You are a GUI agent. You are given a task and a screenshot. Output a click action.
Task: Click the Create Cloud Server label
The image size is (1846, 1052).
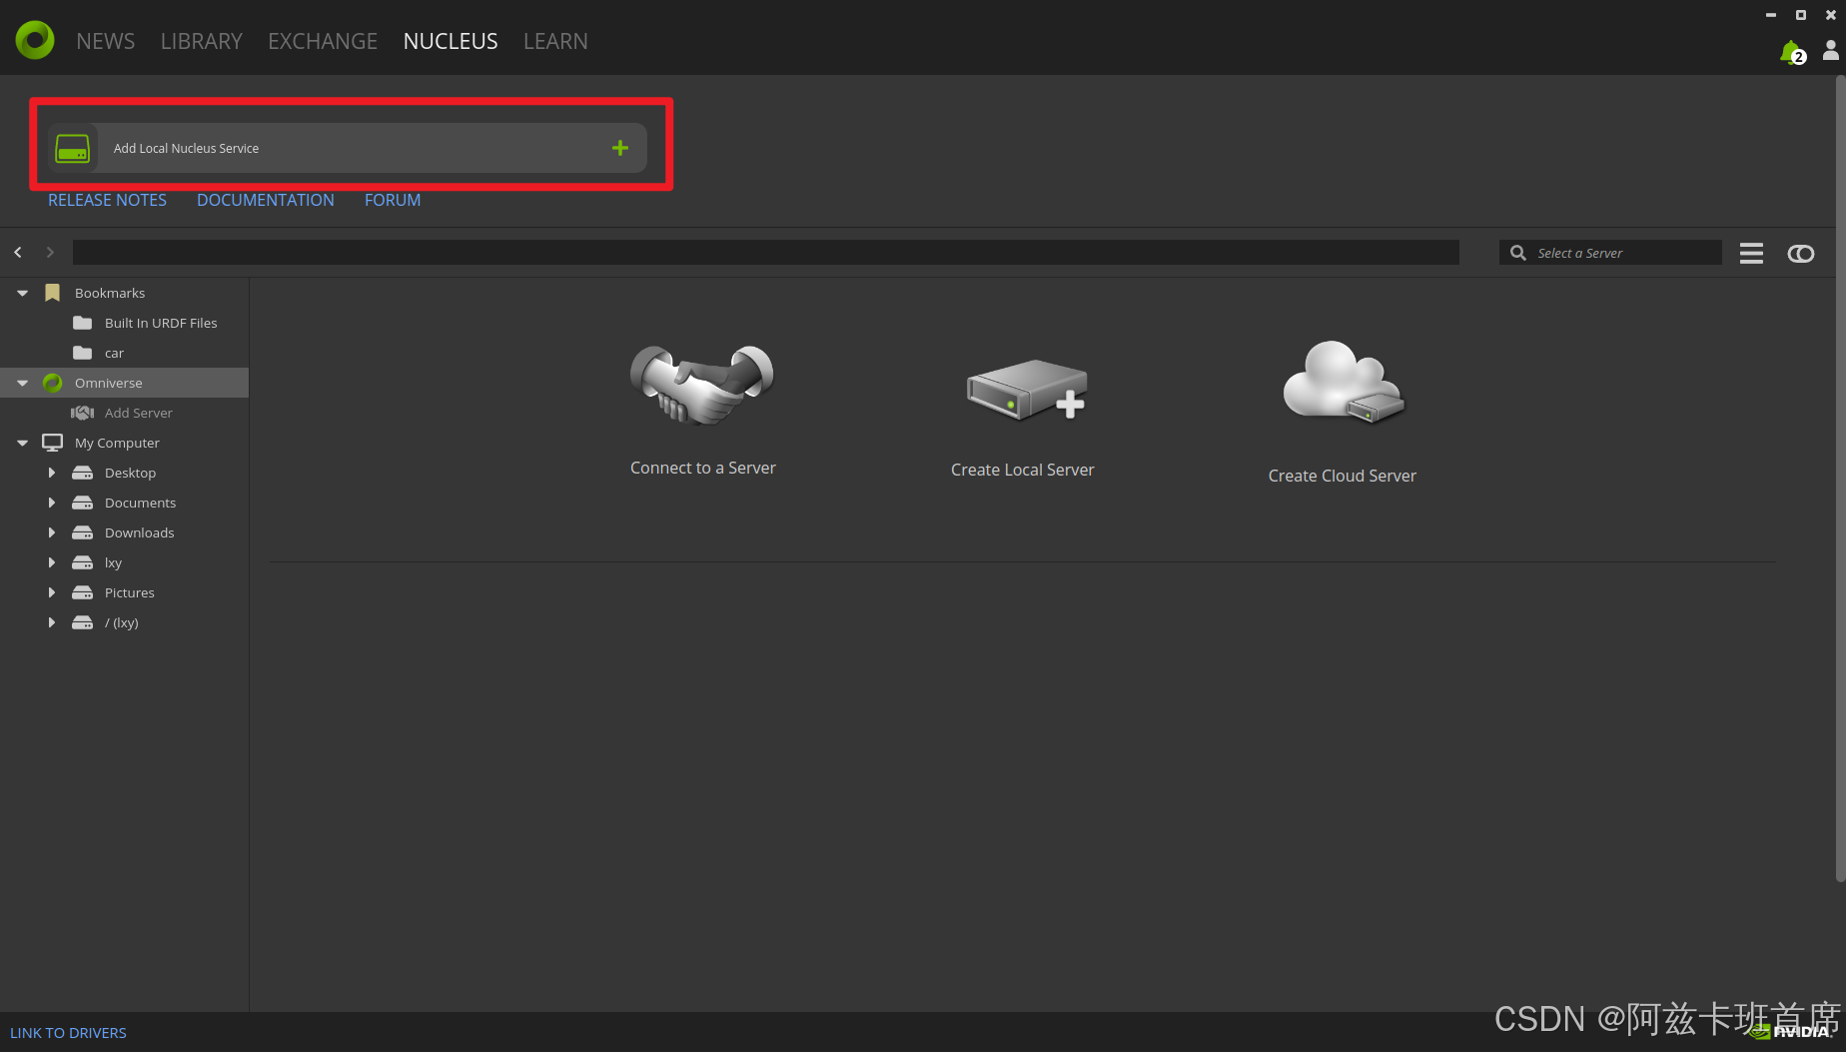pos(1343,476)
